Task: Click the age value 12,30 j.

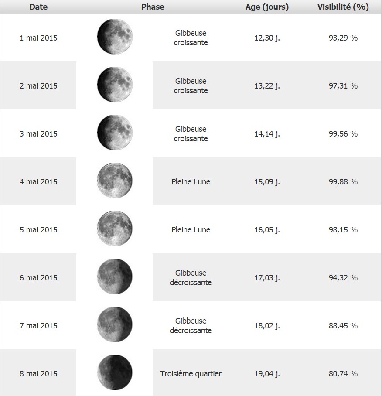Action: 267,38
